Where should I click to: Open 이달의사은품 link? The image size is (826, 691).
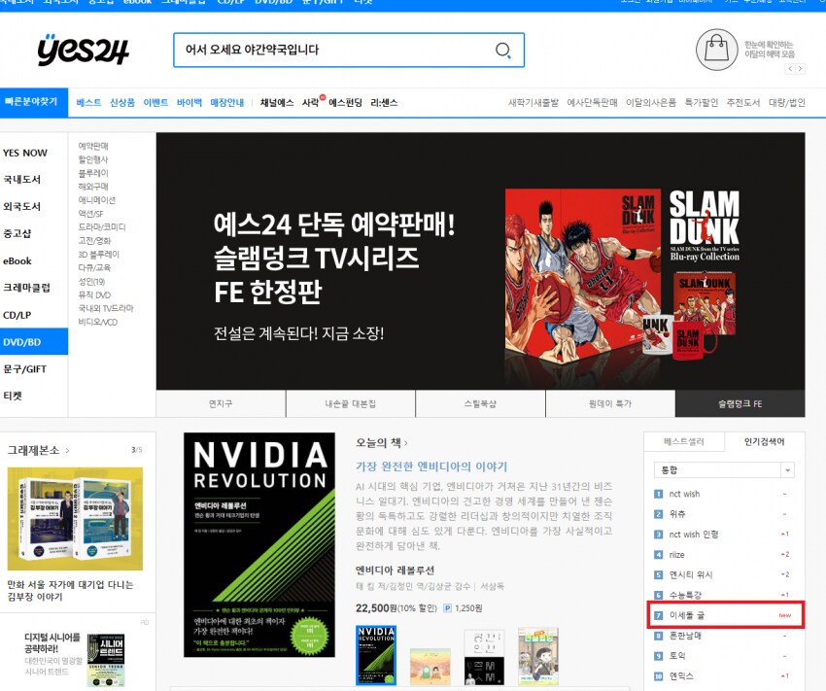coord(651,103)
